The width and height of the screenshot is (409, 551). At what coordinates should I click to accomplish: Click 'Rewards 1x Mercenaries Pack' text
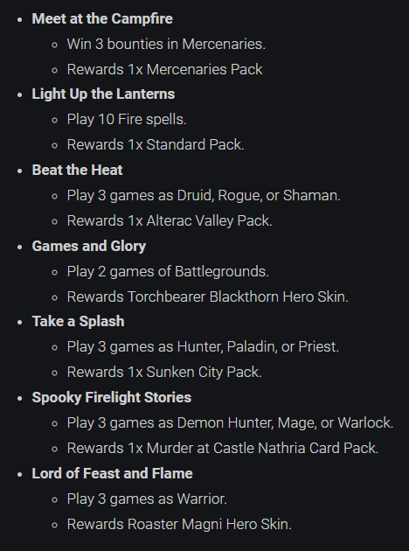point(164,69)
